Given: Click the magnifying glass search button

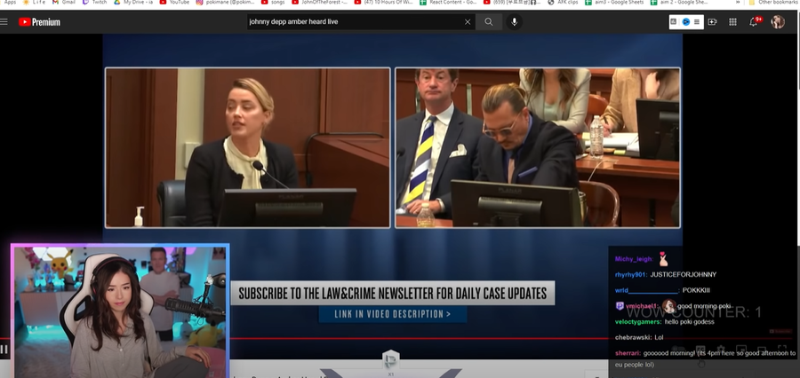Looking at the screenshot, I should click(488, 21).
